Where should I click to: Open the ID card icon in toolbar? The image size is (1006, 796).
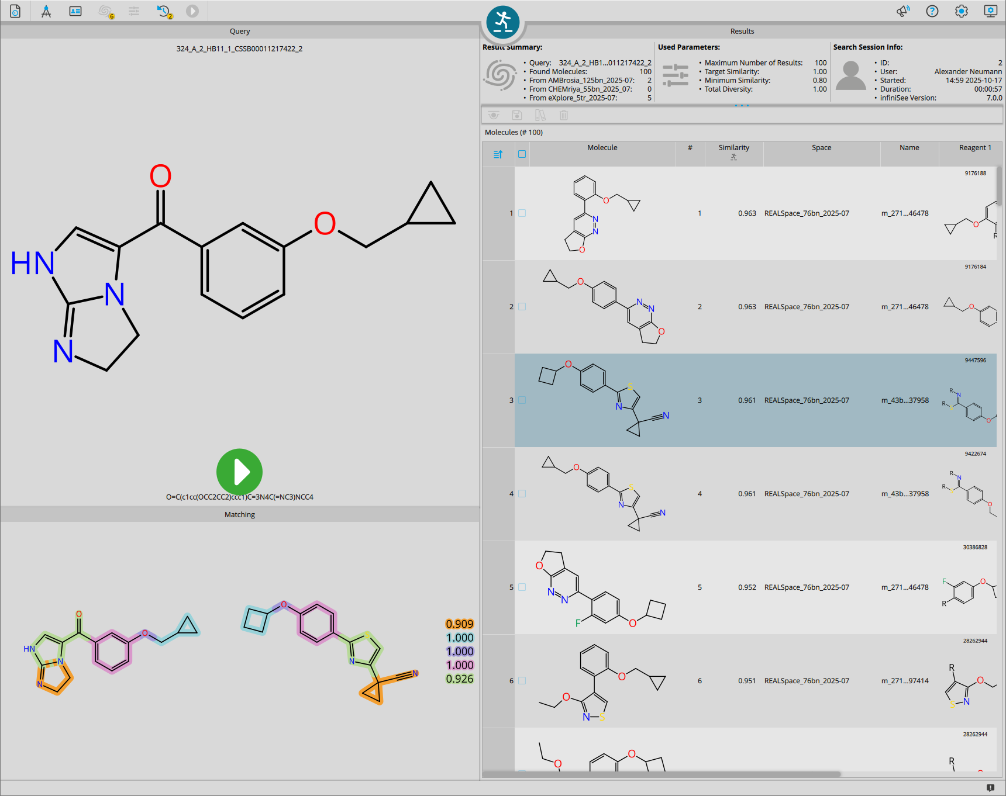75,11
